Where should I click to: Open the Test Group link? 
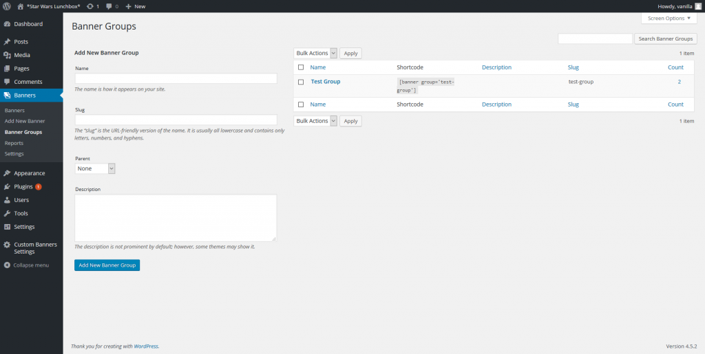coord(326,82)
